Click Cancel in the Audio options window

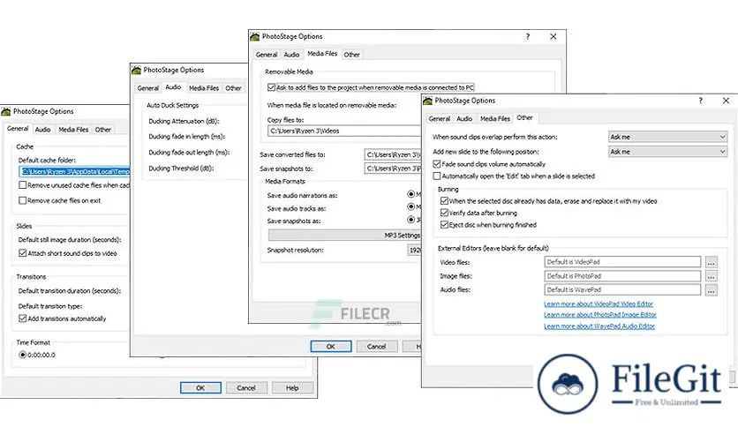[377, 347]
